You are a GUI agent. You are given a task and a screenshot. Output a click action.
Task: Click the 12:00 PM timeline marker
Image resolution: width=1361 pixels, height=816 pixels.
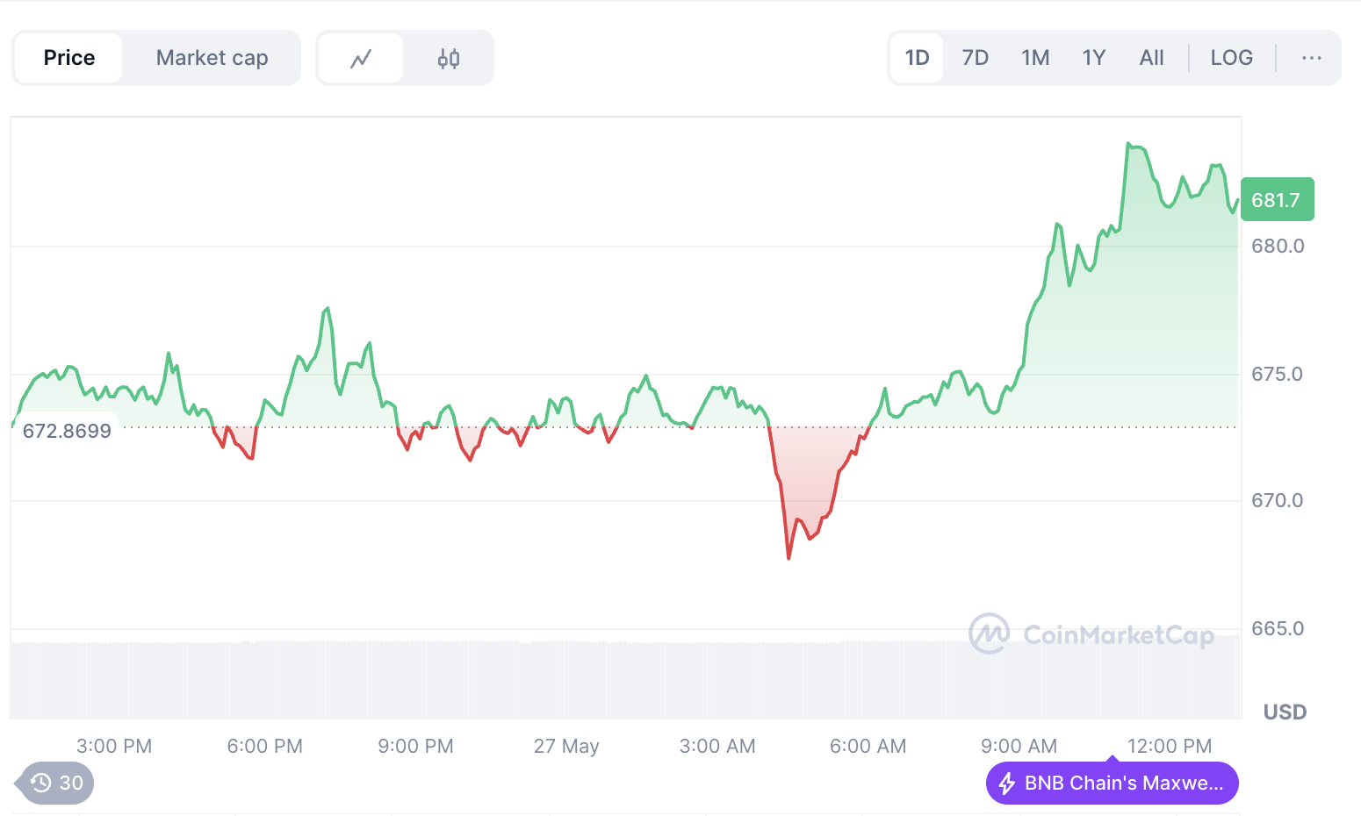(x=1169, y=746)
